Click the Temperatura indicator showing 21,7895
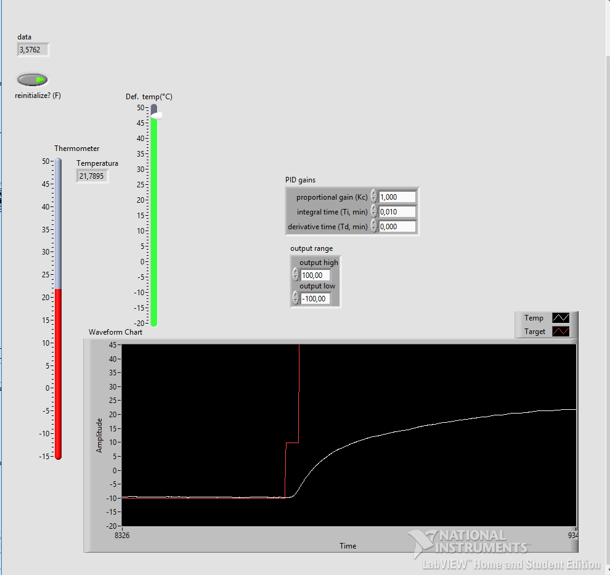610x575 pixels. click(x=92, y=176)
